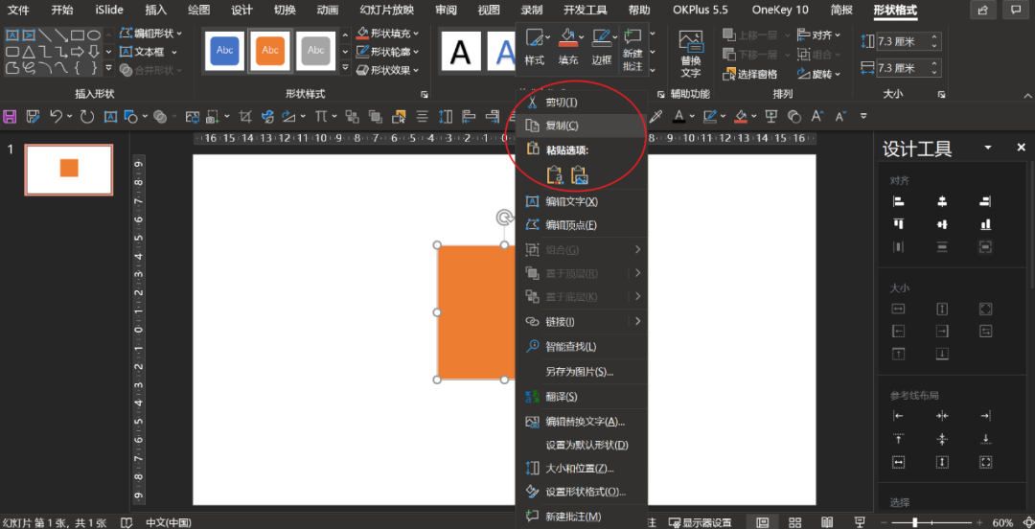1035x529 pixels.
Task: Select 复制(C) from the context menu
Action: (x=563, y=126)
